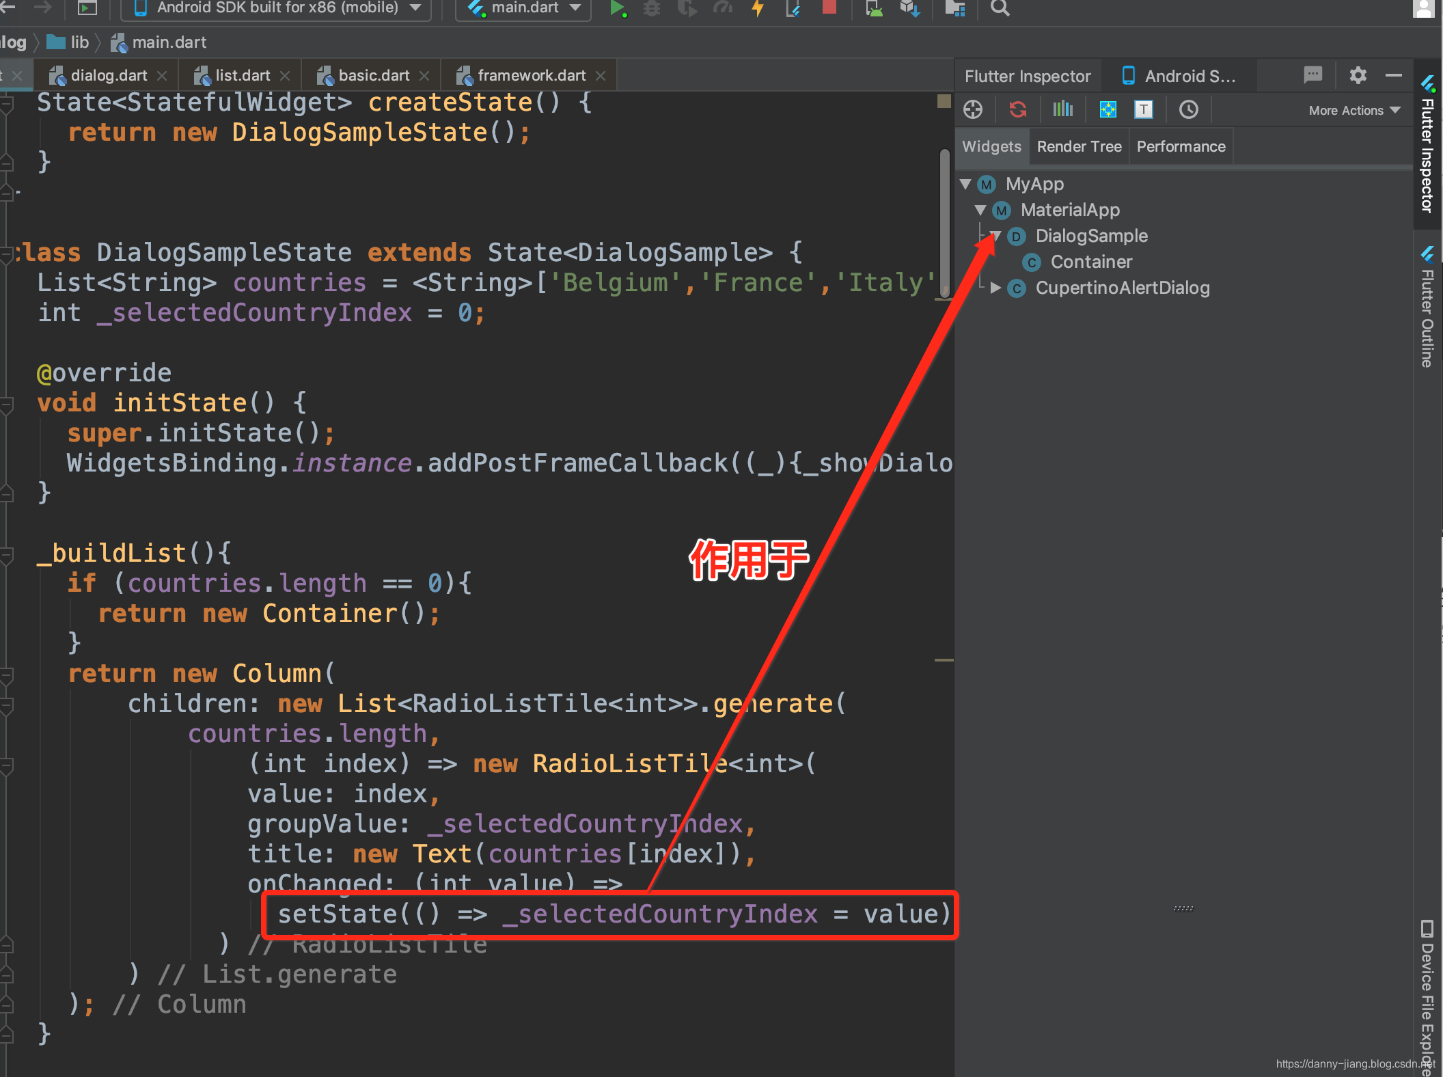Select the Container widget node

[x=1091, y=262]
